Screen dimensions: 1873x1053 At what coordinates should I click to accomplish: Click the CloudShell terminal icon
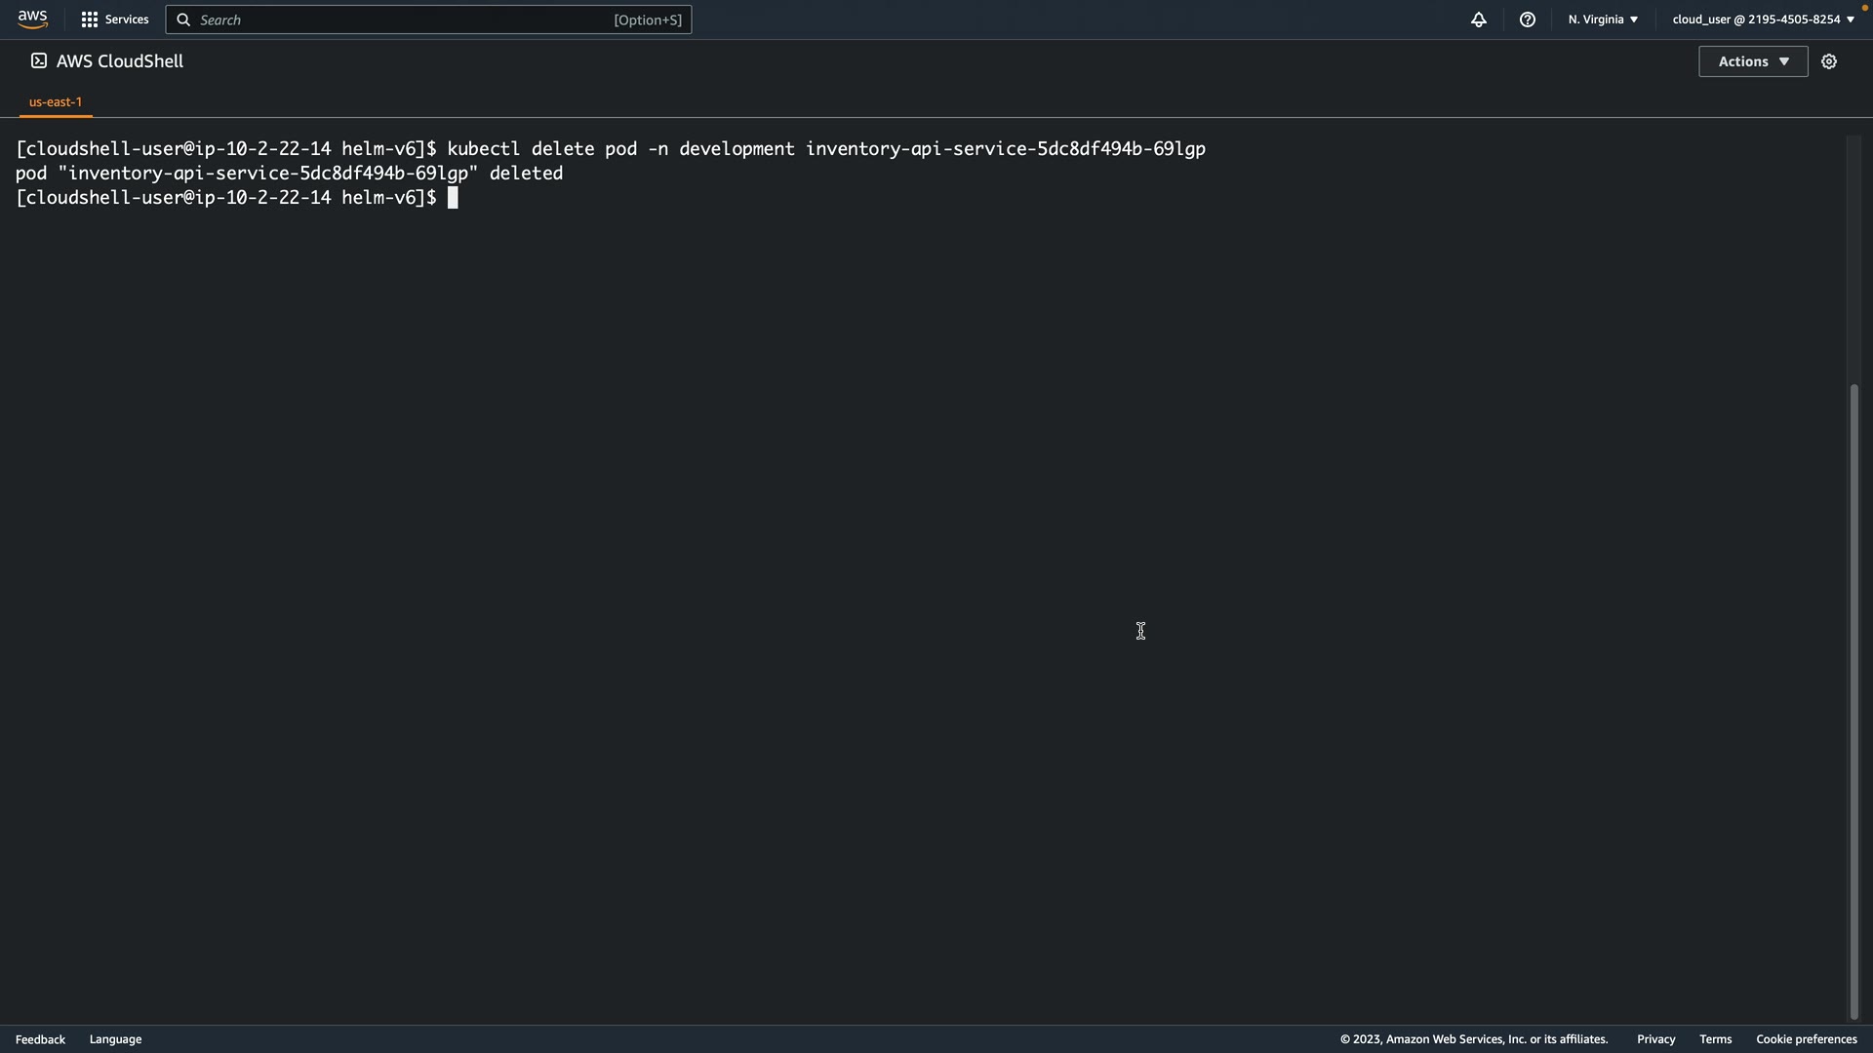tap(39, 60)
